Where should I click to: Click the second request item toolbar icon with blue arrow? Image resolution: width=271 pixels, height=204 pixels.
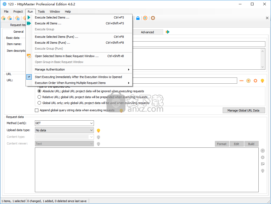pyautogui.click(x=10, y=18)
